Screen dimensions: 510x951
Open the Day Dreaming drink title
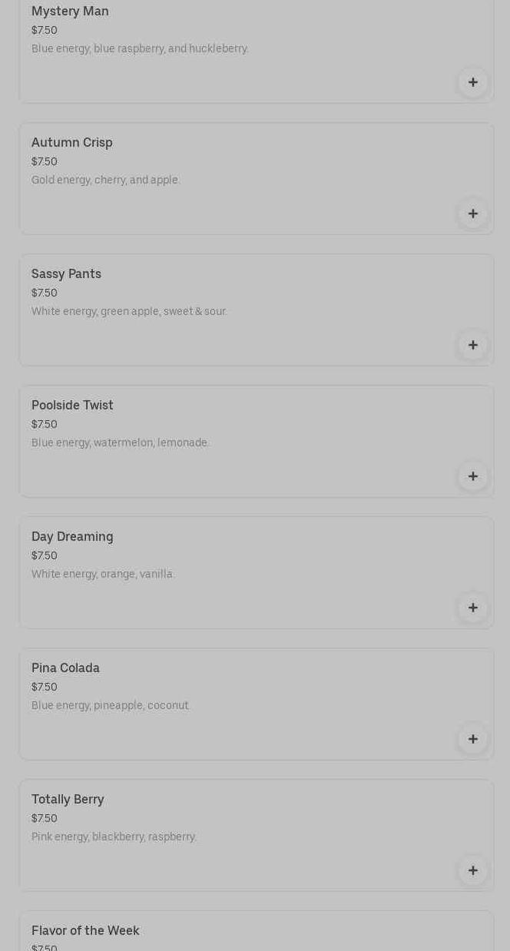click(x=72, y=537)
